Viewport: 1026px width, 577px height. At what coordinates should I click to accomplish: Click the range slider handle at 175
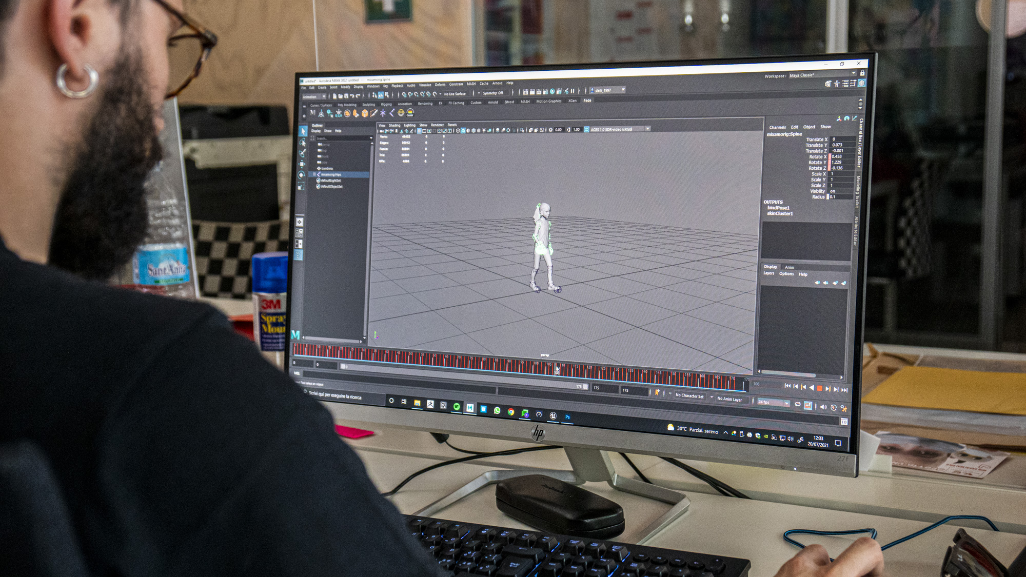(585, 386)
